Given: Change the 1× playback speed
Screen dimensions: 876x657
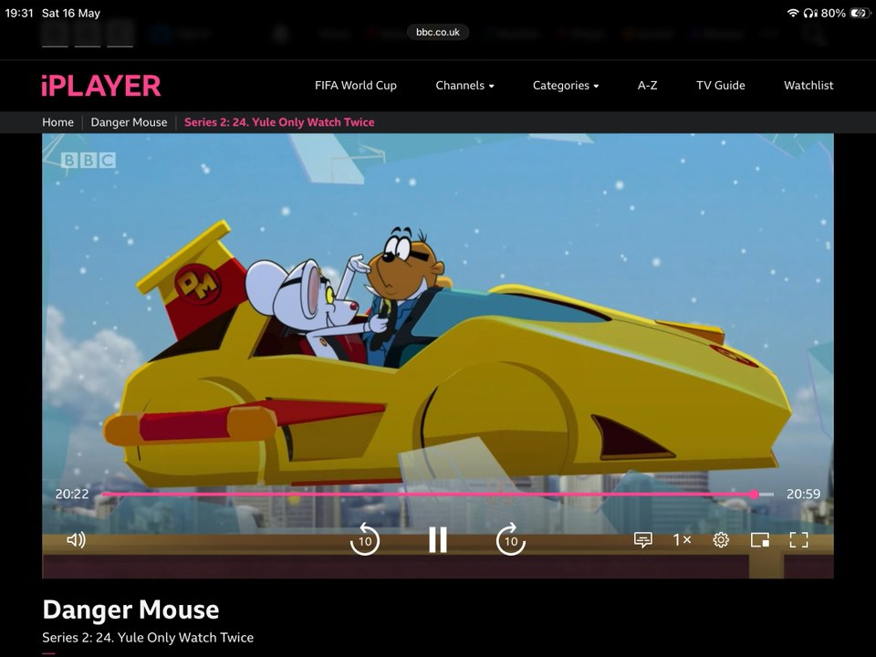Looking at the screenshot, I should pyautogui.click(x=683, y=539).
